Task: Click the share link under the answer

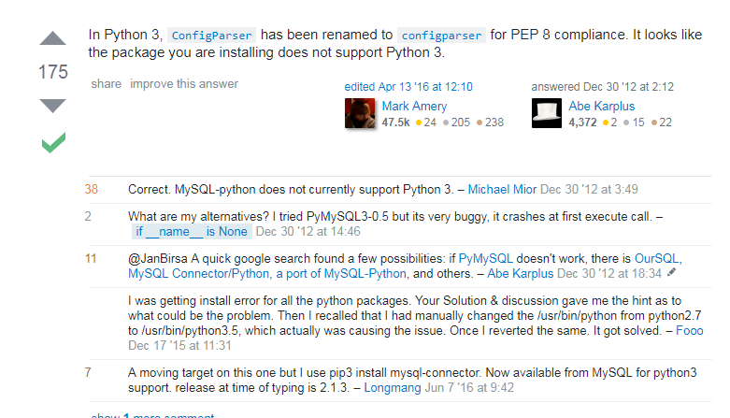Action: pos(107,84)
